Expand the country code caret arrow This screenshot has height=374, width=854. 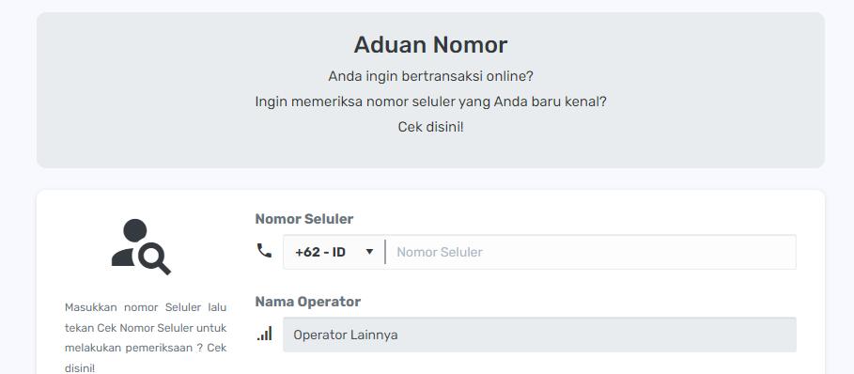[369, 252]
